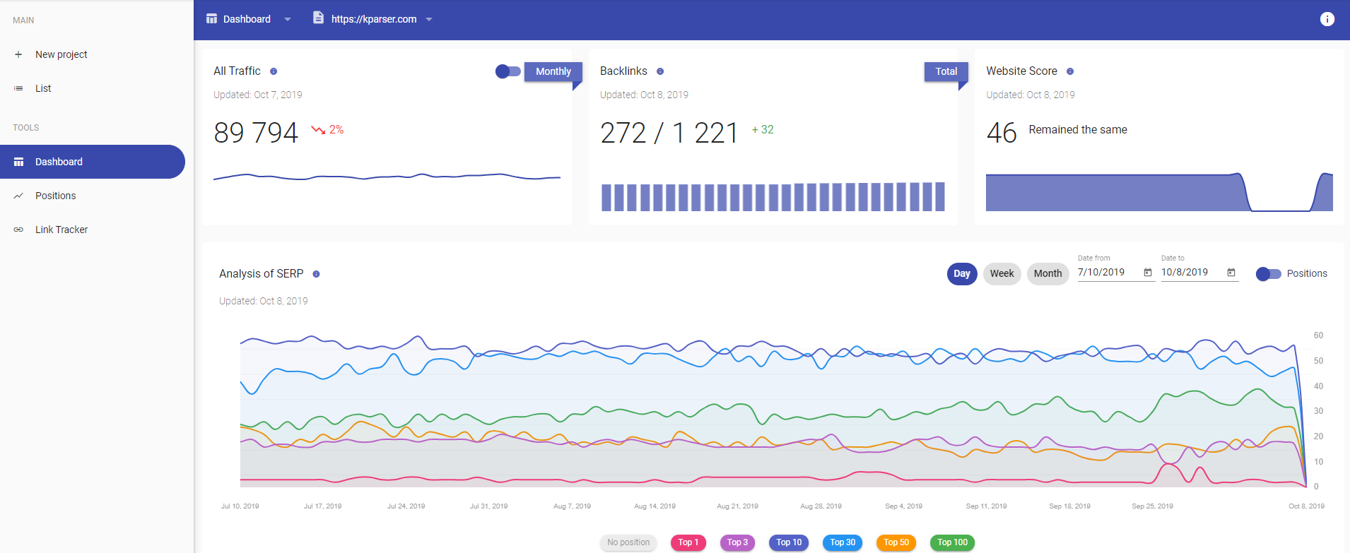Open the Date to calendar picker

[x=1231, y=273]
